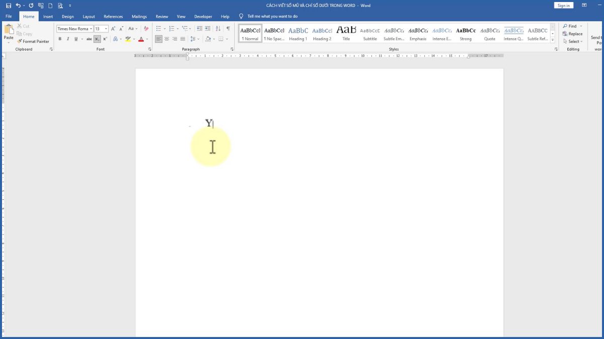Toggle Bold formatting

pyautogui.click(x=60, y=39)
